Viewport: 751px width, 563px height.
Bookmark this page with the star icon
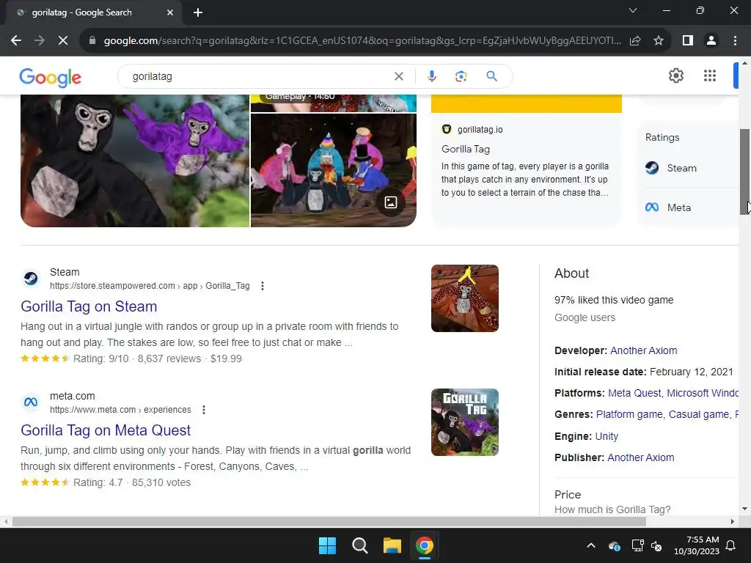coord(659,41)
